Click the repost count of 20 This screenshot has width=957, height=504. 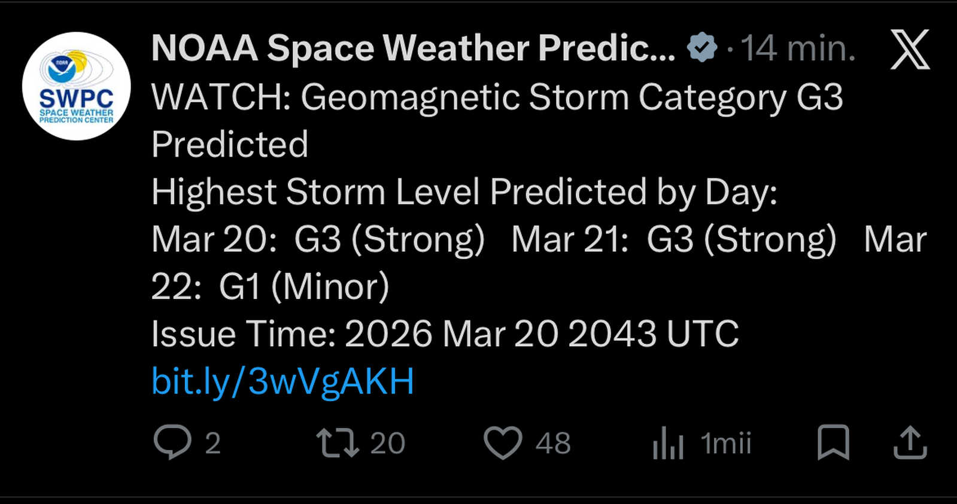(x=387, y=444)
